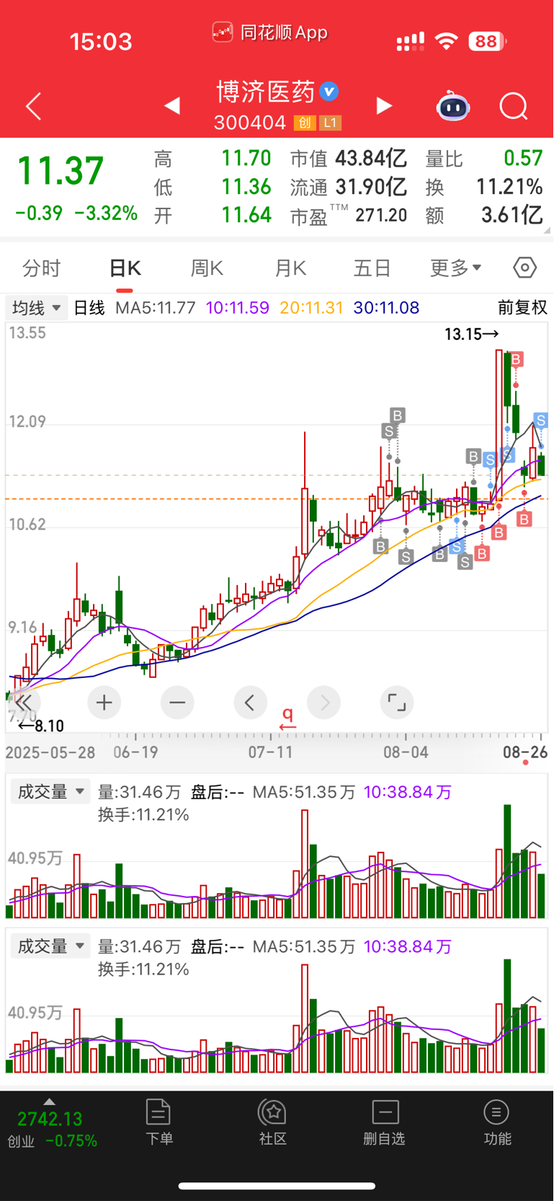Image resolution: width=554 pixels, height=1201 pixels.
Task: Expand the 创业 index bar arrow
Action: click(x=49, y=1101)
